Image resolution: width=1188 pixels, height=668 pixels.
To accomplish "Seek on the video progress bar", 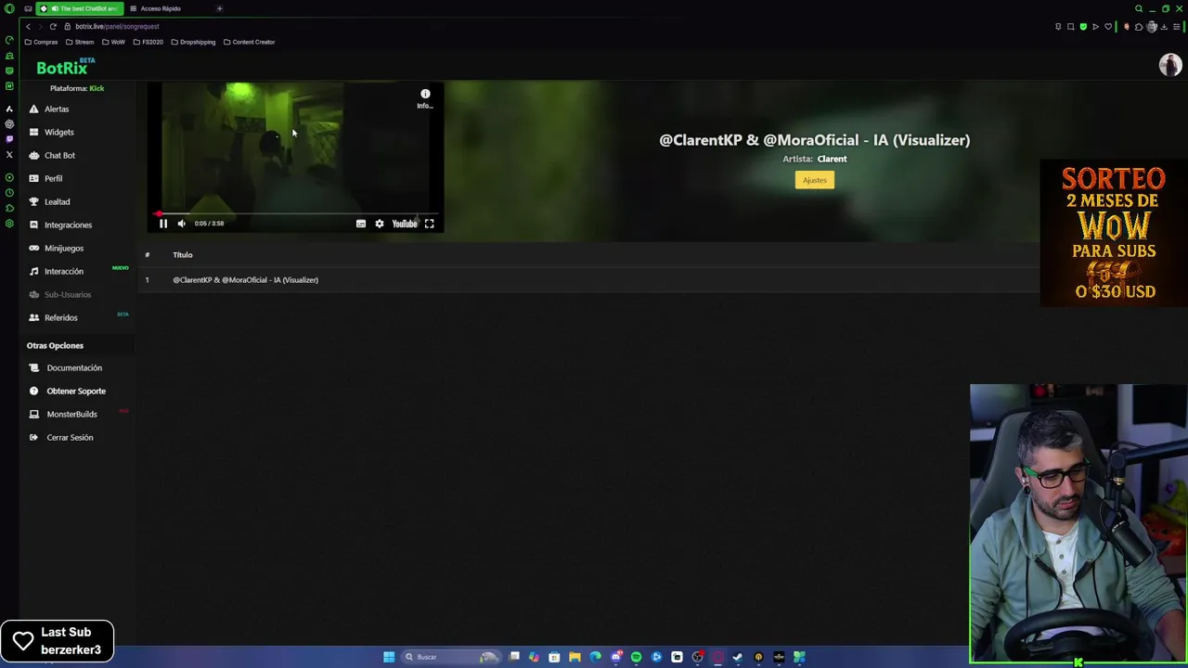I will coord(295,213).
